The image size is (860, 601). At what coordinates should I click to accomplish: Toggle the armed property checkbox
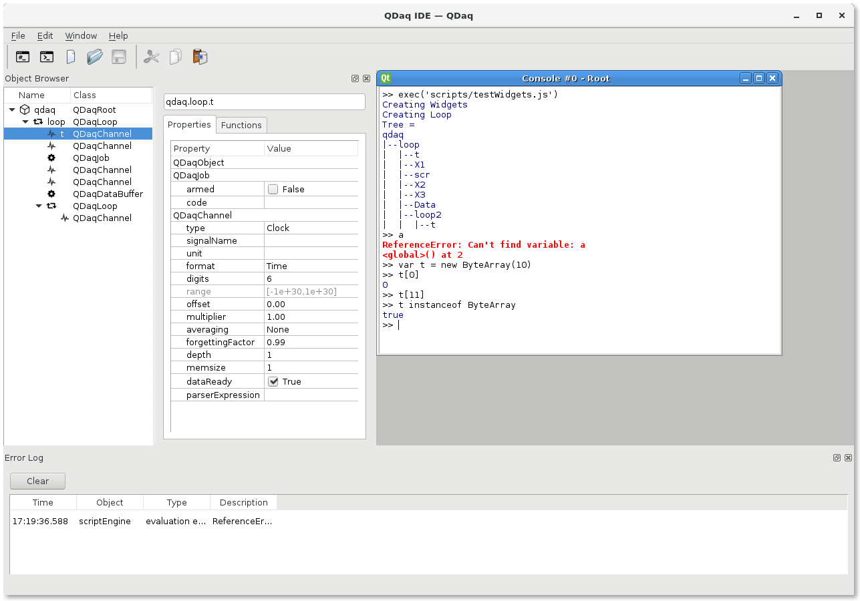point(273,189)
